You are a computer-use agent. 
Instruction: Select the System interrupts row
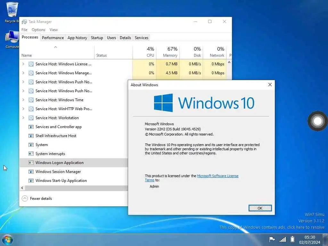(x=74, y=154)
